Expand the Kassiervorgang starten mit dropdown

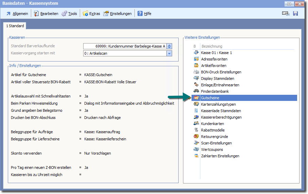point(169,53)
